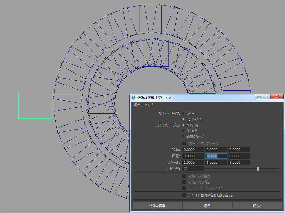Screen dimensions: 285x213
Task: Choose ワールド grouping option
Action: (183, 131)
